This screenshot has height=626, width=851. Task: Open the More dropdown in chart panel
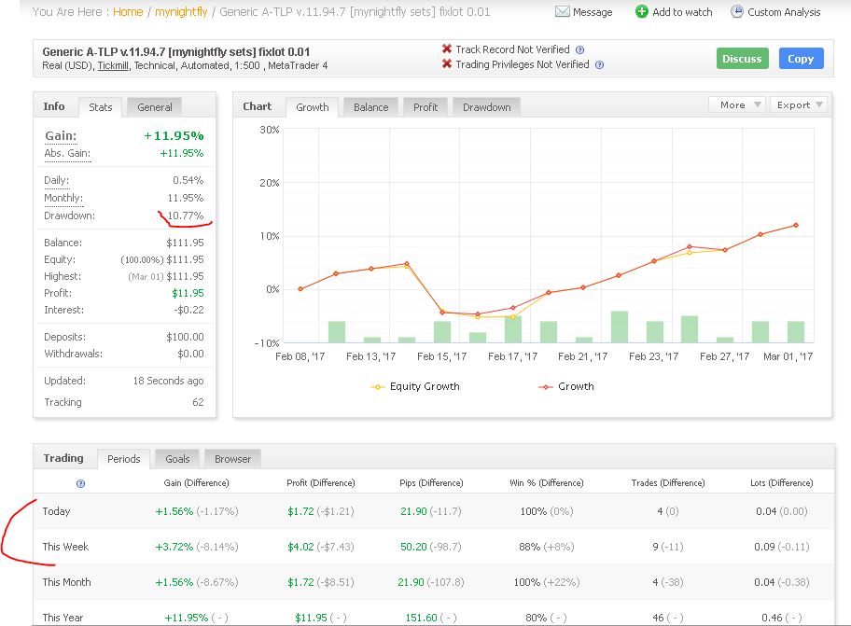click(x=737, y=104)
